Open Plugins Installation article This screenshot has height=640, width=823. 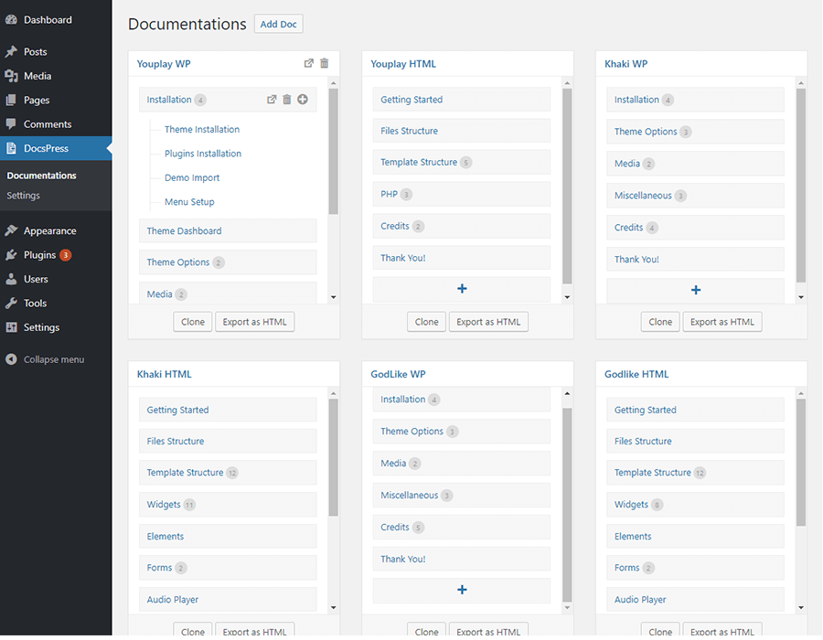(203, 154)
